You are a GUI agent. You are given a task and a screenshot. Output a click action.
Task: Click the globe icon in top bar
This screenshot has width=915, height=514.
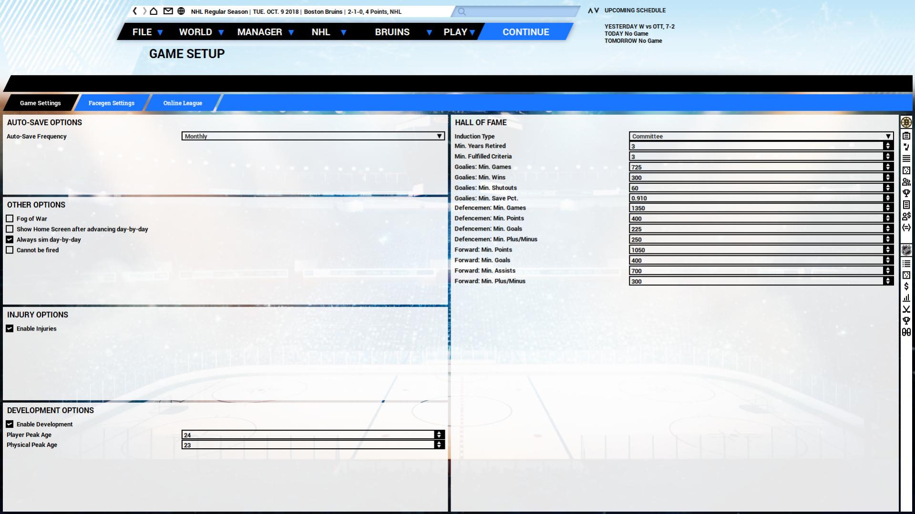click(181, 11)
